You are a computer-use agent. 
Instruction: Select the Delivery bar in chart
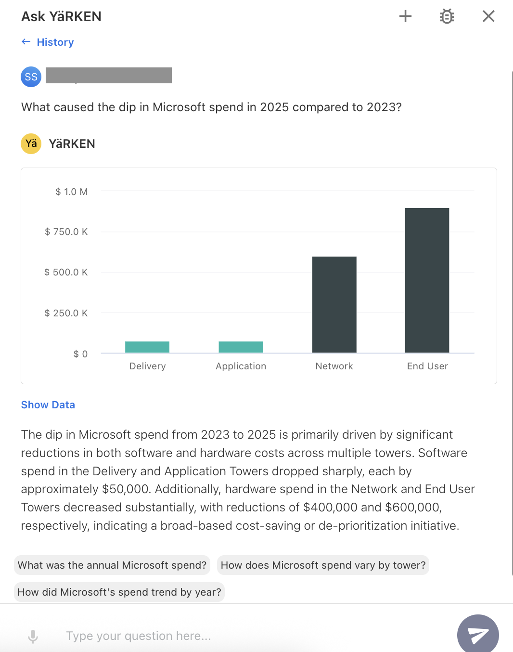click(147, 347)
